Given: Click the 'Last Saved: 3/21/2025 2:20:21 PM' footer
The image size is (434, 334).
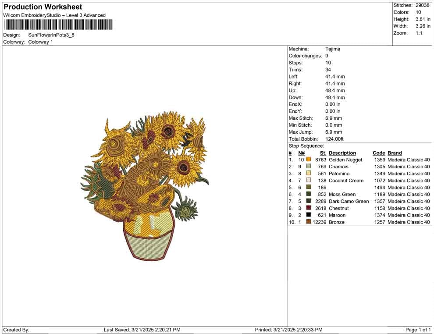Looking at the screenshot, I should 142,330.
